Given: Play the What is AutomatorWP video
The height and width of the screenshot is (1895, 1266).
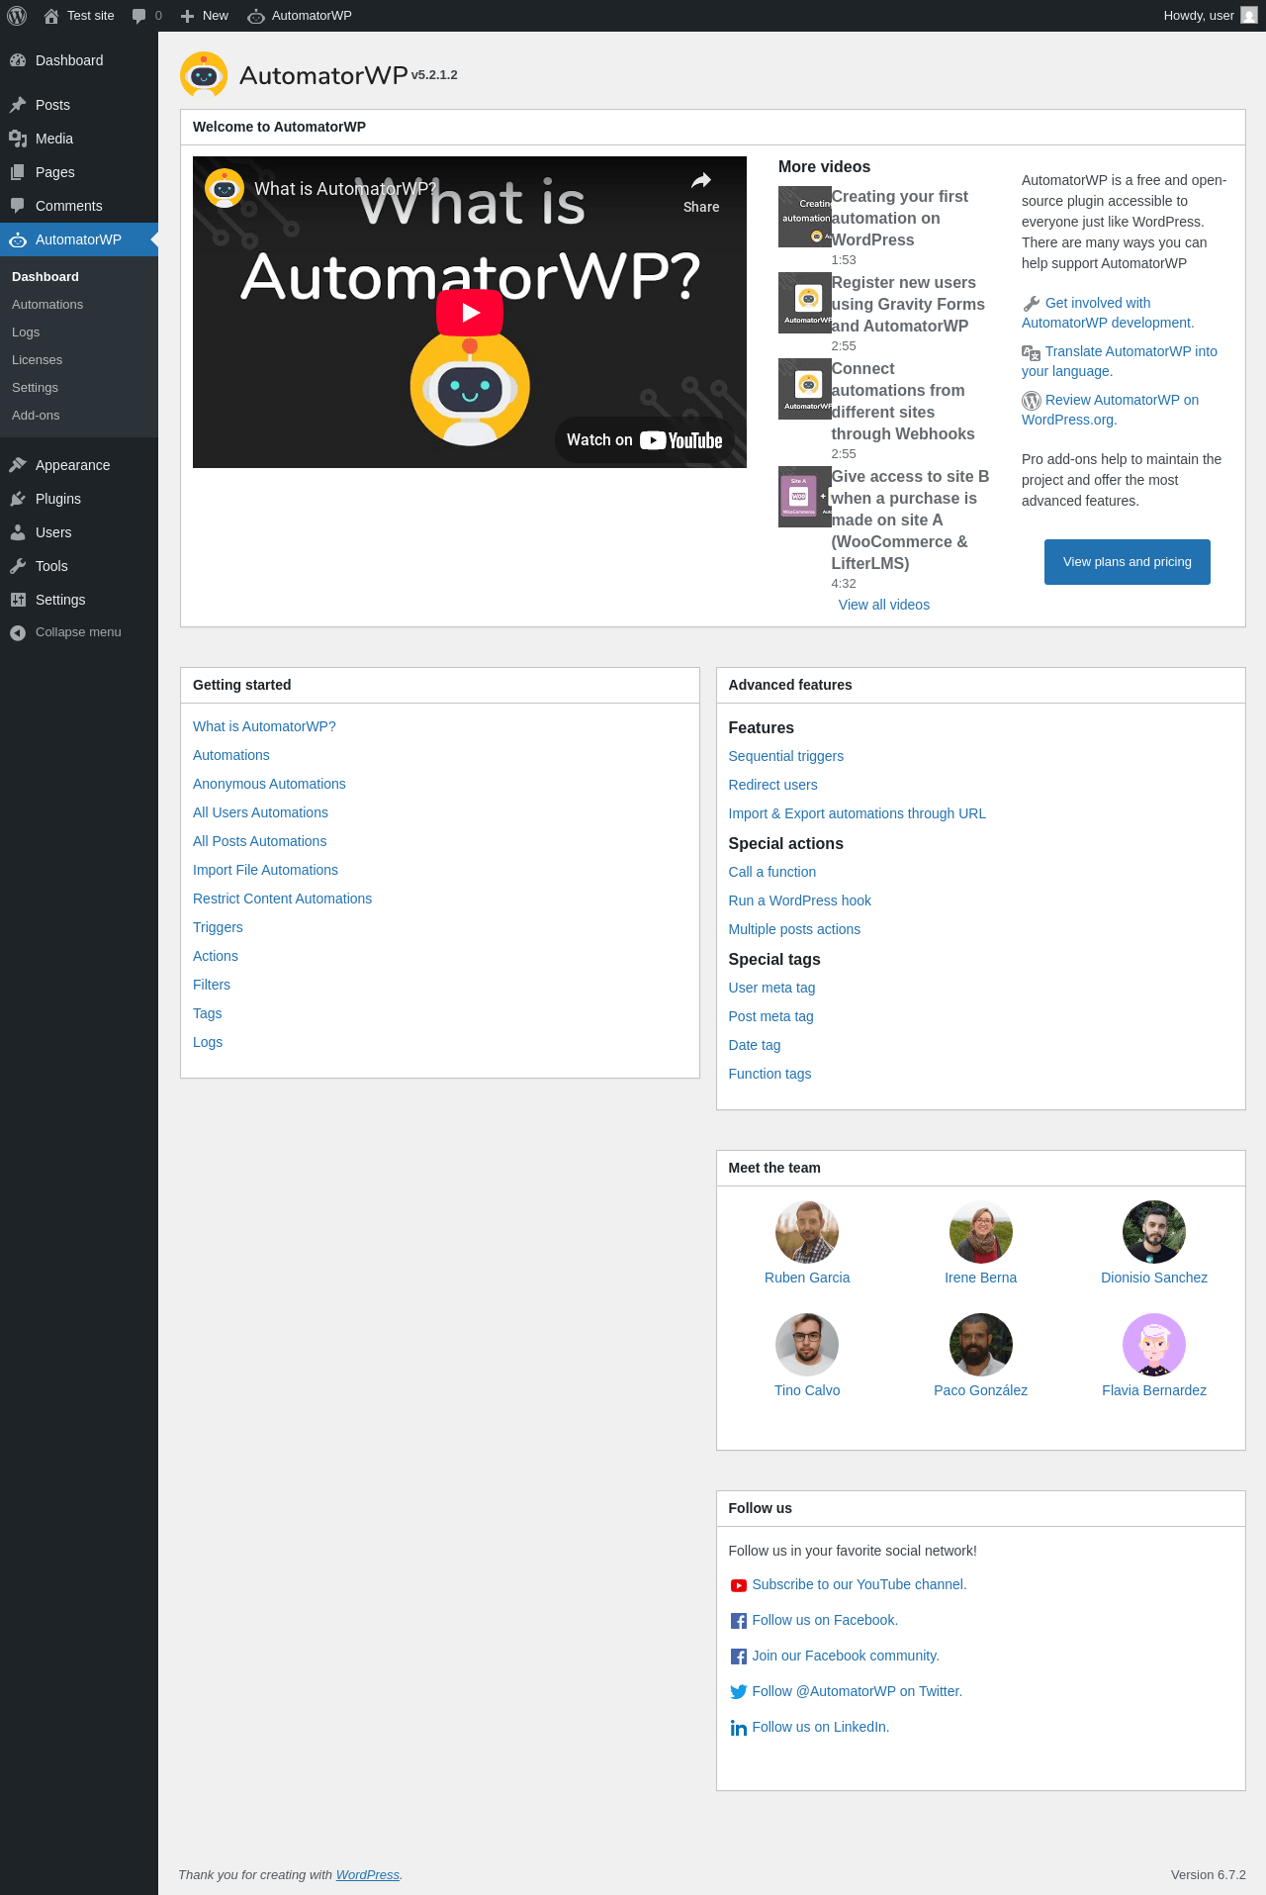Looking at the screenshot, I should pos(470,313).
